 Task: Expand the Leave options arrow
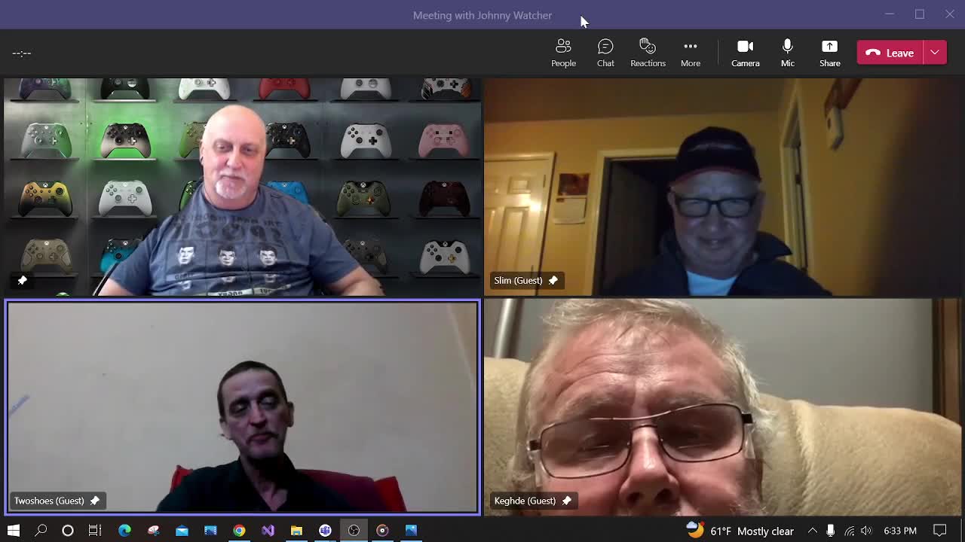click(934, 53)
